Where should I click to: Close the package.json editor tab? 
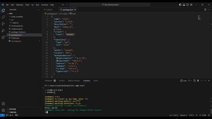tap(75, 10)
